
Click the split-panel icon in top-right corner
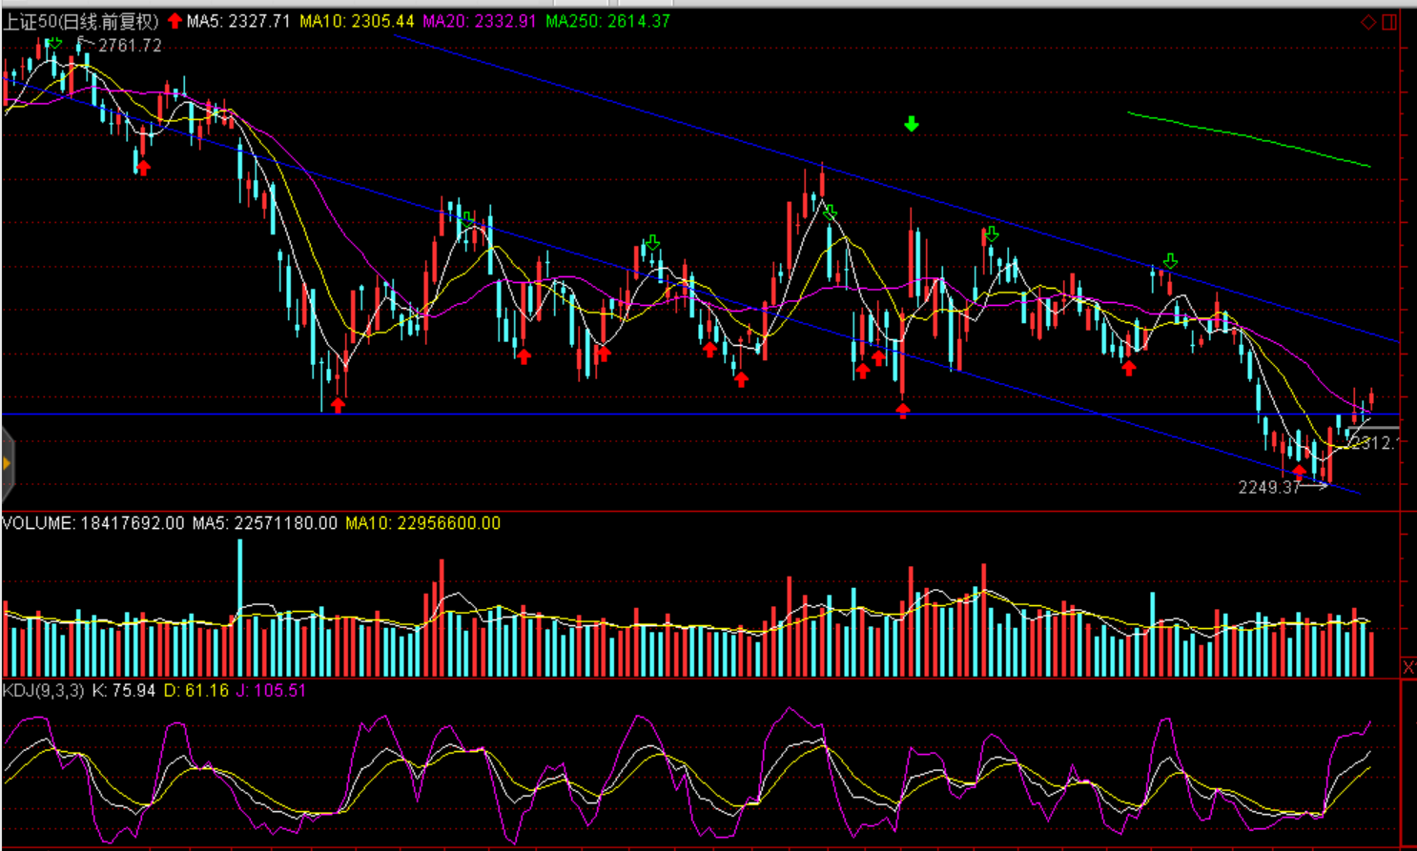point(1389,22)
